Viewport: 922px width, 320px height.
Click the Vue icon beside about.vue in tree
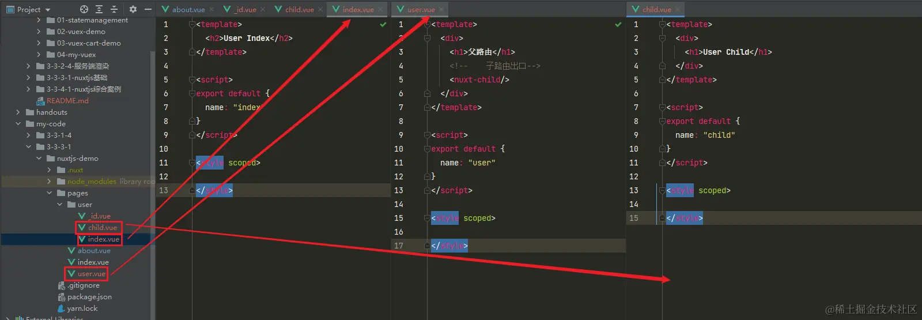click(71, 251)
